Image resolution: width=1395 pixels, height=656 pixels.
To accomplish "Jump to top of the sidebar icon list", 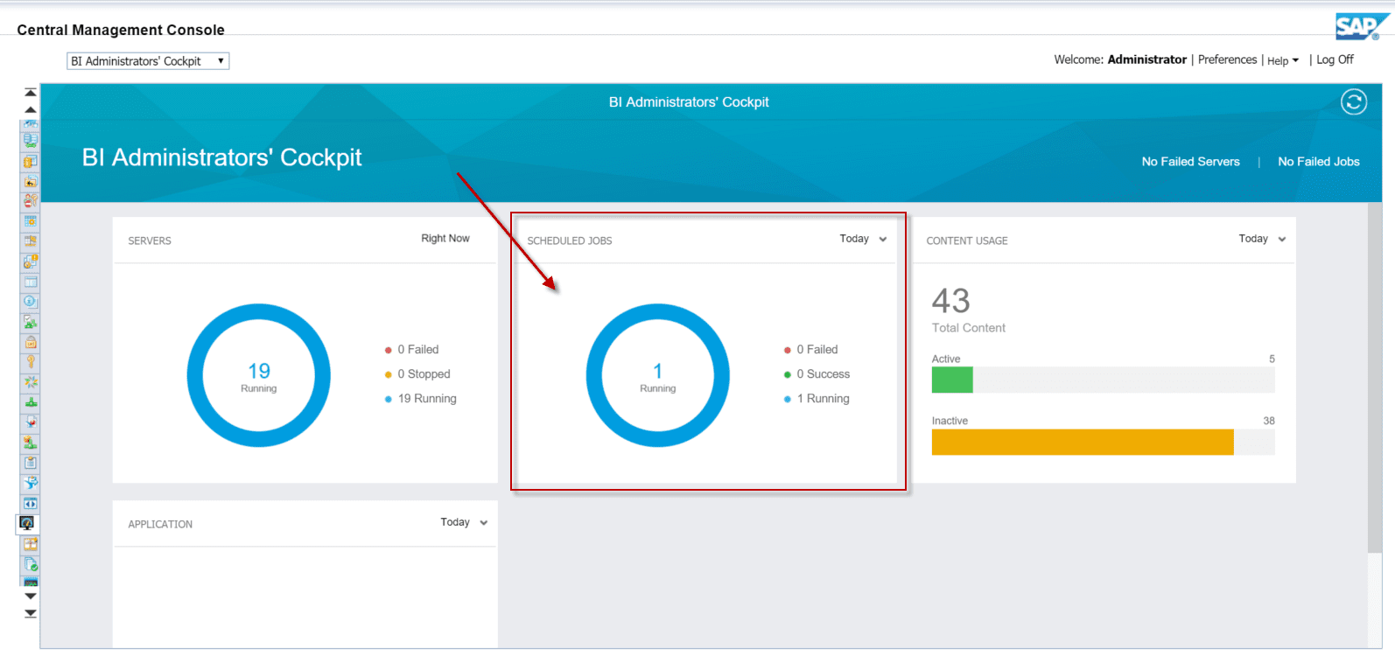I will [x=31, y=93].
